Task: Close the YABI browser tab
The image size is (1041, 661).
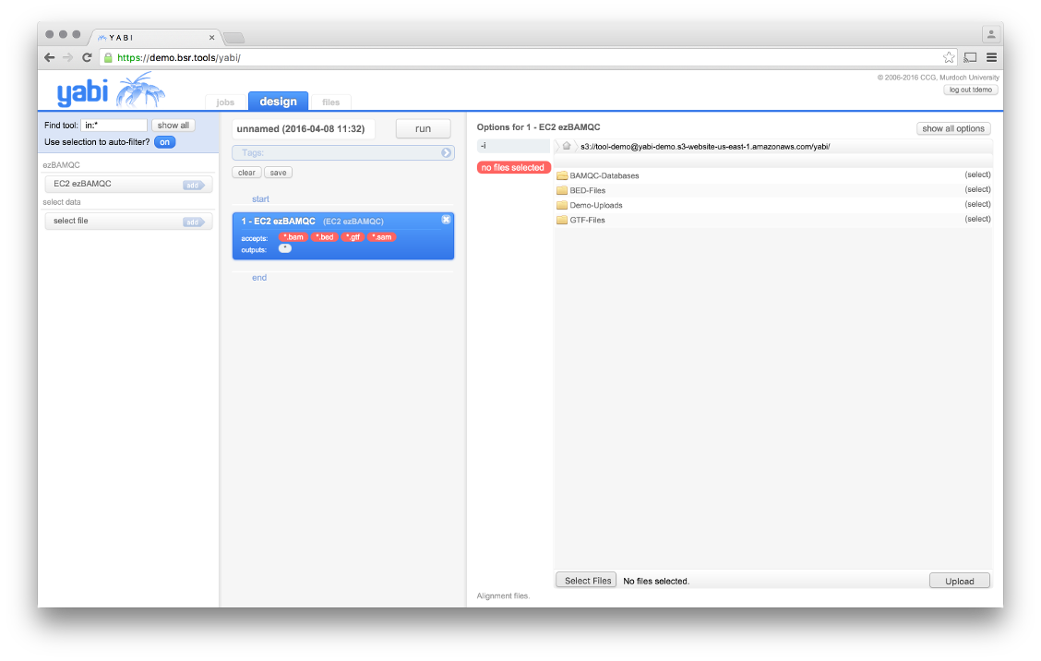Action: (x=211, y=38)
